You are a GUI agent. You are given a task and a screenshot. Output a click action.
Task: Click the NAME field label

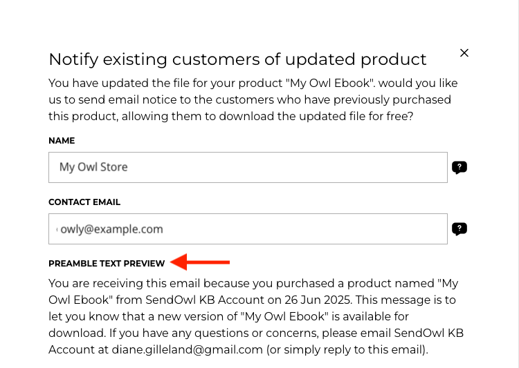62,141
